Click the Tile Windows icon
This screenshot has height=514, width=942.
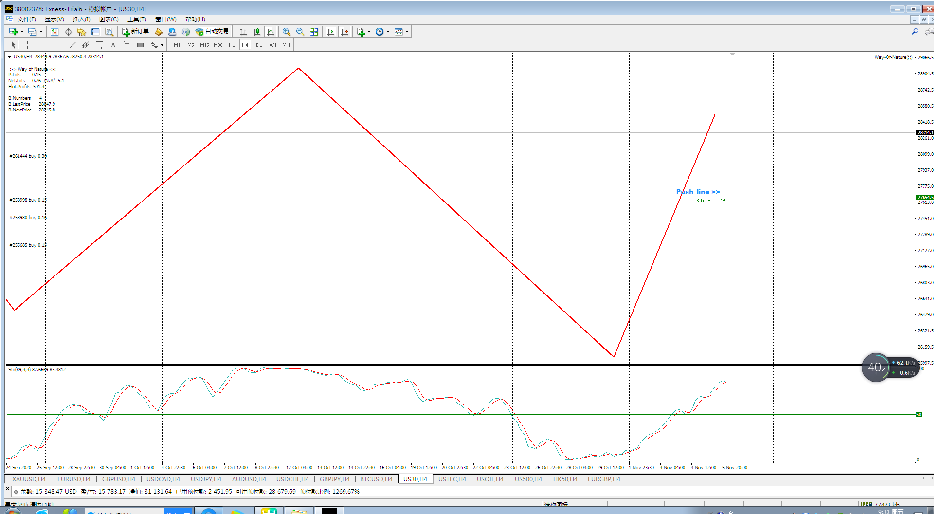click(x=314, y=32)
